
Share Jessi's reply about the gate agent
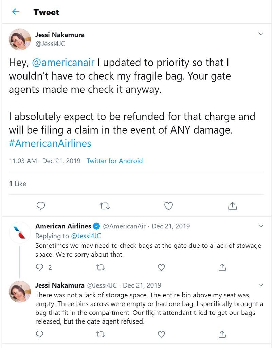click(222, 334)
